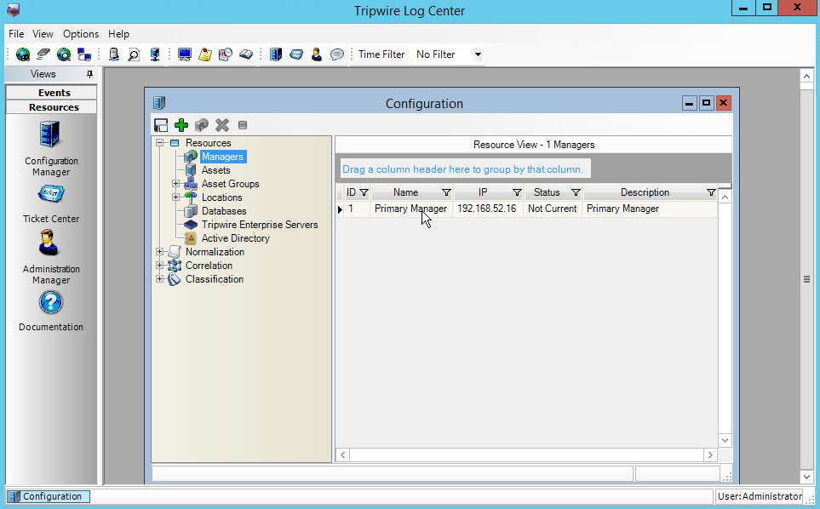
Task: Open the Time Filter dropdown
Action: pos(478,54)
